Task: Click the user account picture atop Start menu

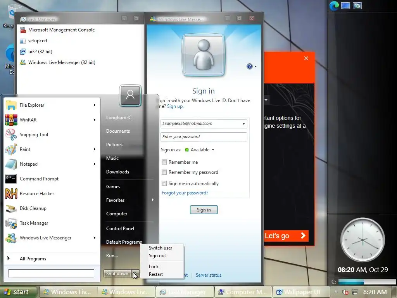Action: point(130,95)
